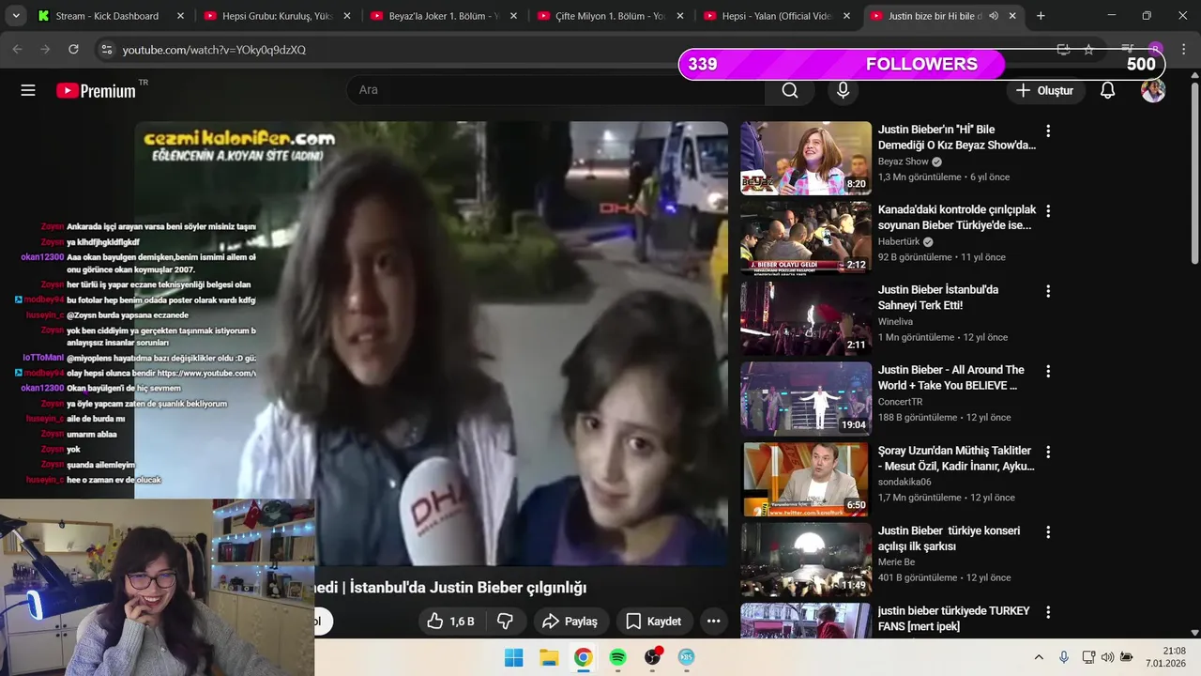The height and width of the screenshot is (676, 1201).
Task: Open site information icon in address bar
Action: [x=107, y=50]
